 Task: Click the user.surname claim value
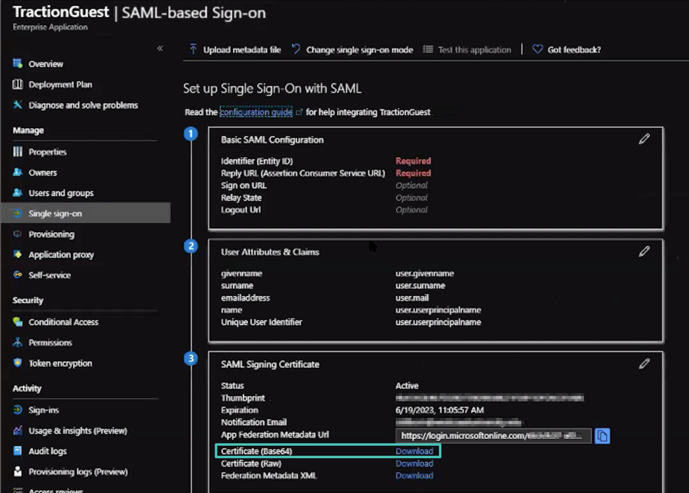click(x=420, y=285)
